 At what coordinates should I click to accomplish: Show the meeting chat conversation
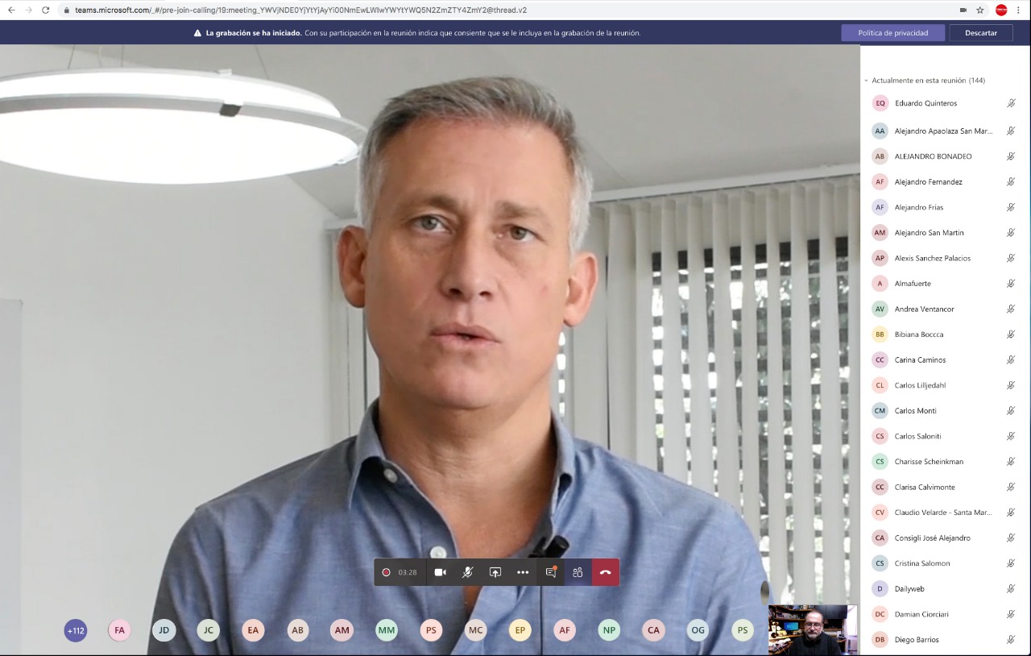click(551, 572)
